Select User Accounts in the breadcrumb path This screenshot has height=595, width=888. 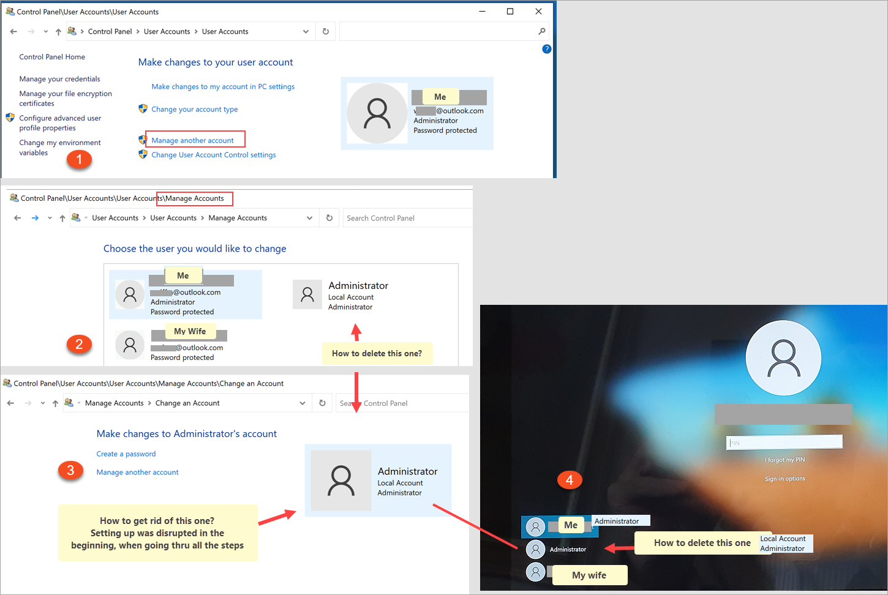(167, 31)
